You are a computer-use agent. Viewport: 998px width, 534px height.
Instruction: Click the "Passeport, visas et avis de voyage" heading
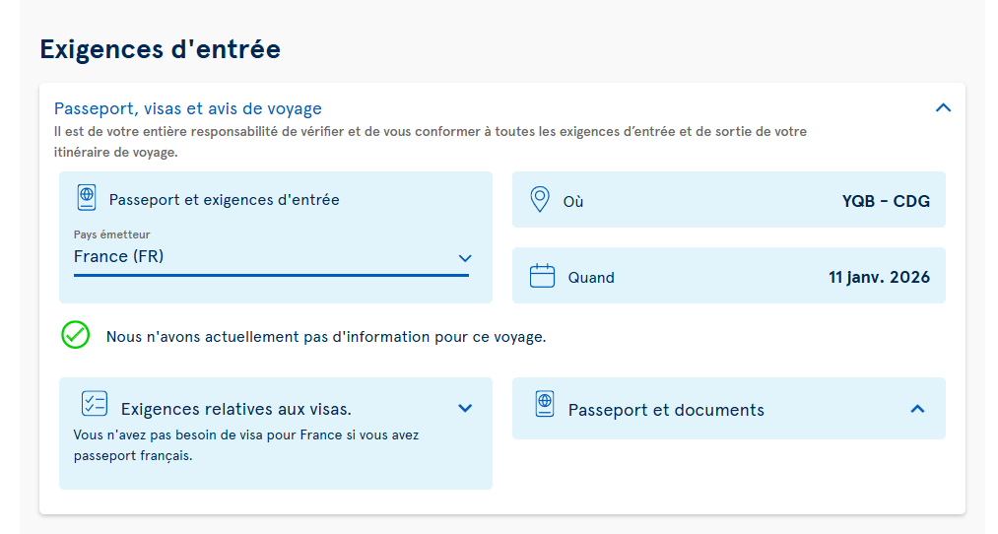coord(188,108)
